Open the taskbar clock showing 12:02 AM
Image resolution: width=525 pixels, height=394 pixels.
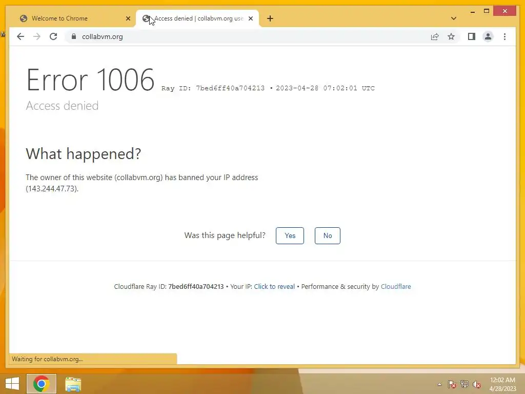502,384
